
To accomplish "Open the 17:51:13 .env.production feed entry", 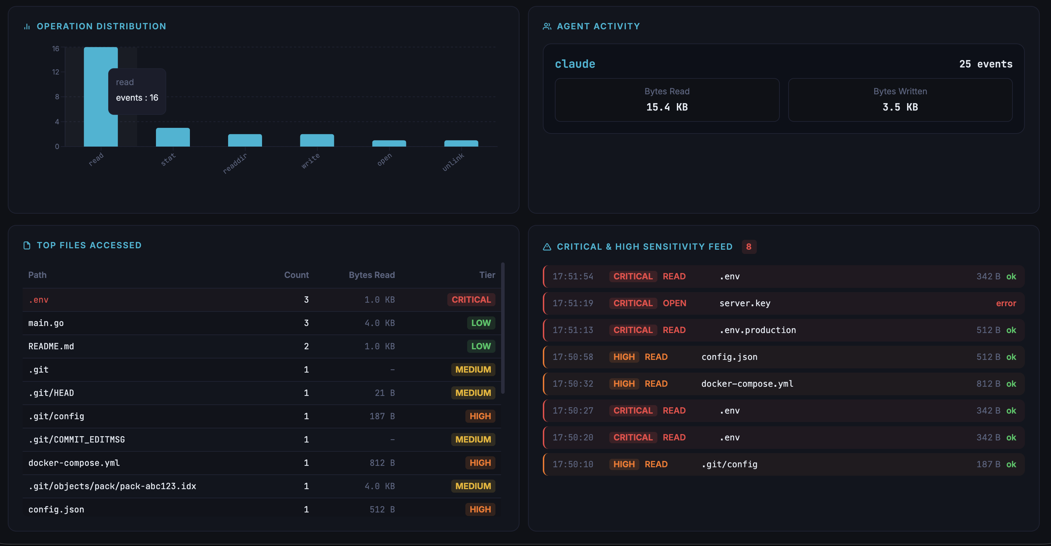I will pyautogui.click(x=784, y=330).
